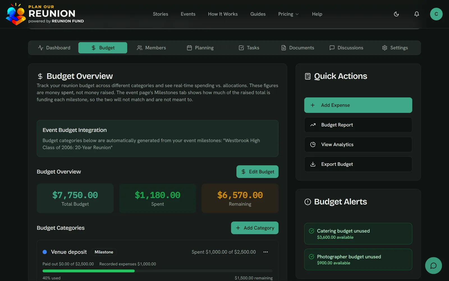Click the $1,180.00 Spent card

pyautogui.click(x=157, y=198)
